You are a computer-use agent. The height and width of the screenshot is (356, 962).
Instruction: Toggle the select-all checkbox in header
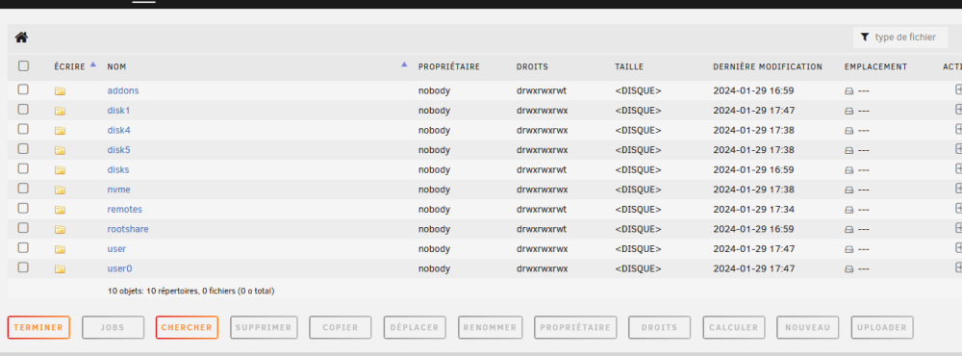[x=23, y=65]
